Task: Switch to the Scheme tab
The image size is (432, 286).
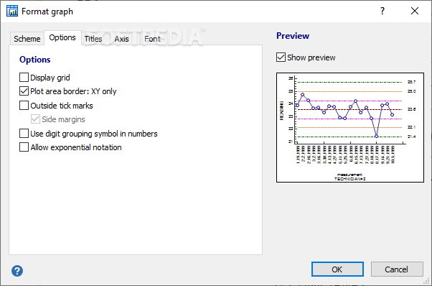Action: click(27, 39)
